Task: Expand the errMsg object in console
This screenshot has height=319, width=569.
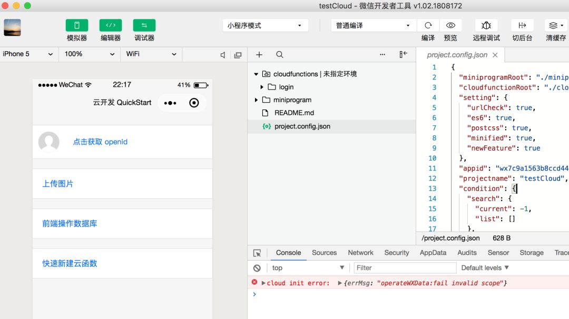Action: (x=340, y=283)
